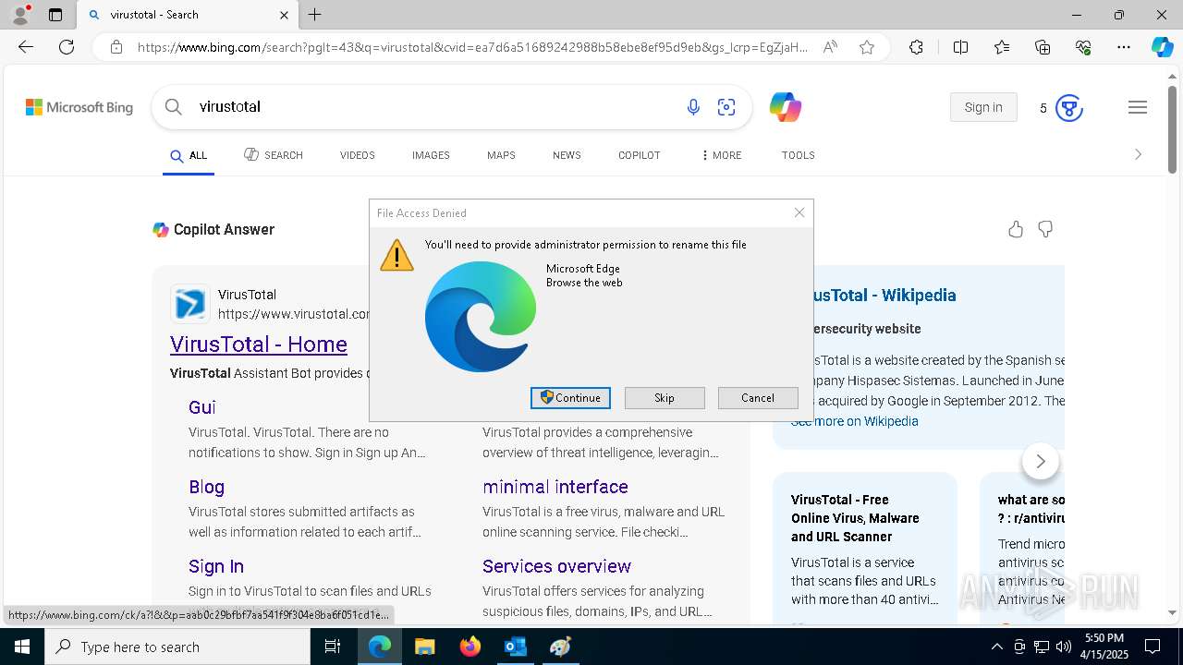Click carousel next arrow button
1183x665 pixels.
point(1041,461)
